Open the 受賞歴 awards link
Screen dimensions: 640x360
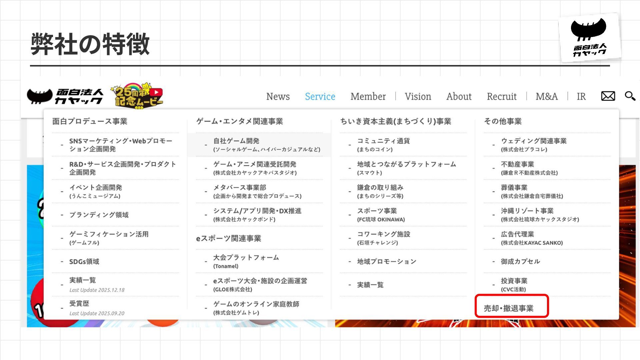click(79, 304)
